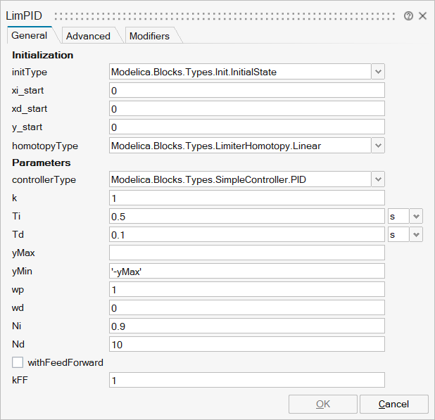The width and height of the screenshot is (435, 420).
Task: Switch to the Modifiers tab
Action: (x=149, y=36)
